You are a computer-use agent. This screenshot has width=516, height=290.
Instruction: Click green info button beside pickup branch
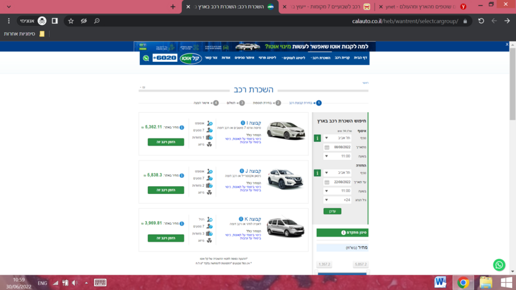(317, 138)
